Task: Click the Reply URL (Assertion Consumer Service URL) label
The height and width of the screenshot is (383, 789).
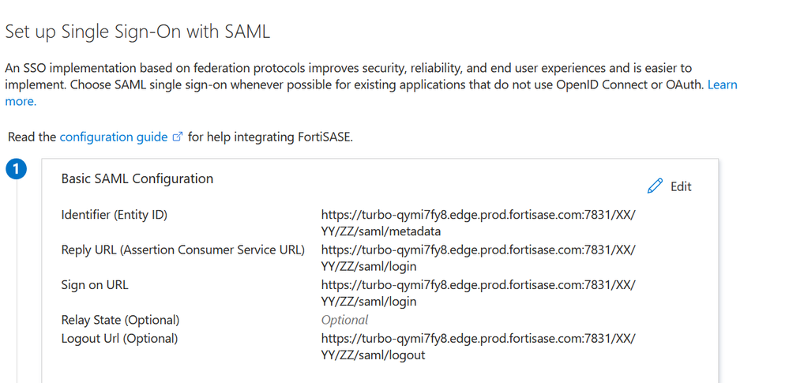Action: 182,250
